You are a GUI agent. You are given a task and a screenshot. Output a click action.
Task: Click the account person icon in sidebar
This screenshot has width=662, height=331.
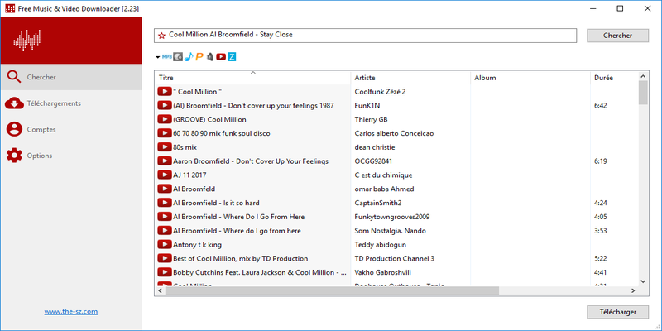coord(14,130)
